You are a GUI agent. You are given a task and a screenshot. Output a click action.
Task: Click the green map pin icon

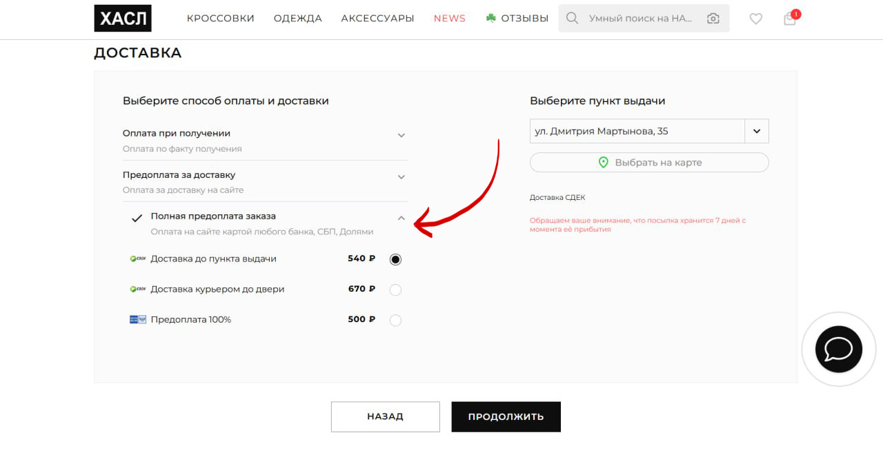[x=604, y=163]
